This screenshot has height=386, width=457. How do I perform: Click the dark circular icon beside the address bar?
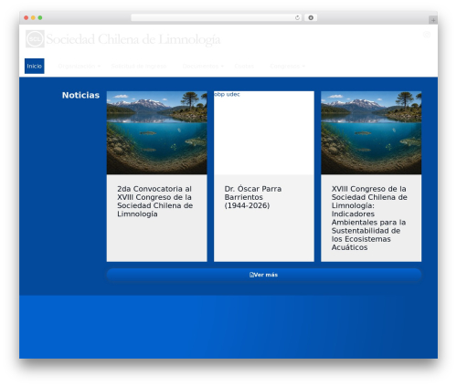coord(311,17)
